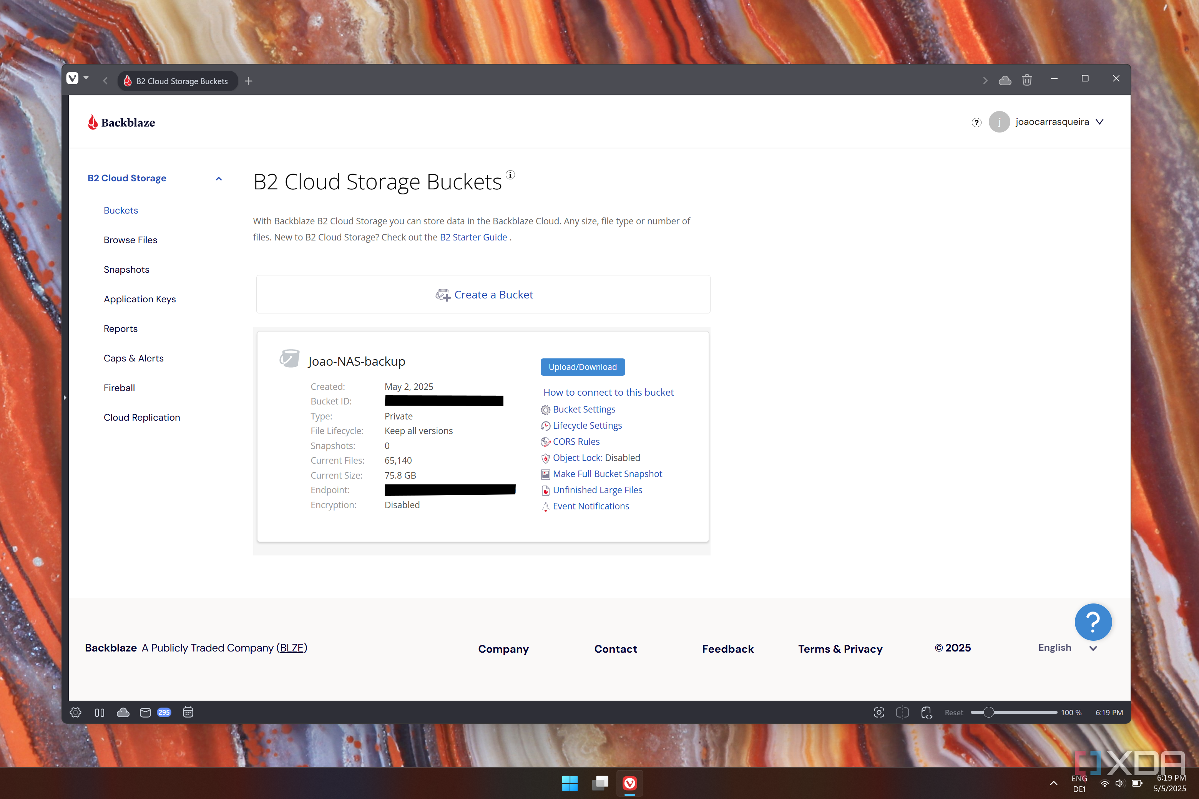Click the Lifecycle Settings clock icon
Screen dimensions: 1199x799
(x=545, y=426)
